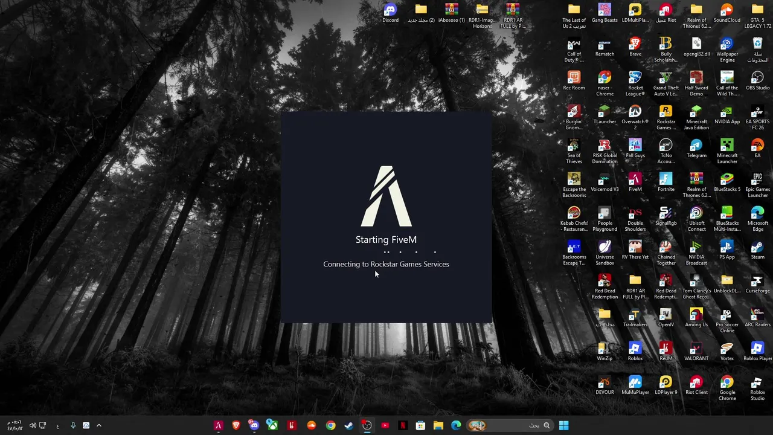The image size is (773, 435).
Task: Click the taskbar search box
Action: (x=511, y=425)
